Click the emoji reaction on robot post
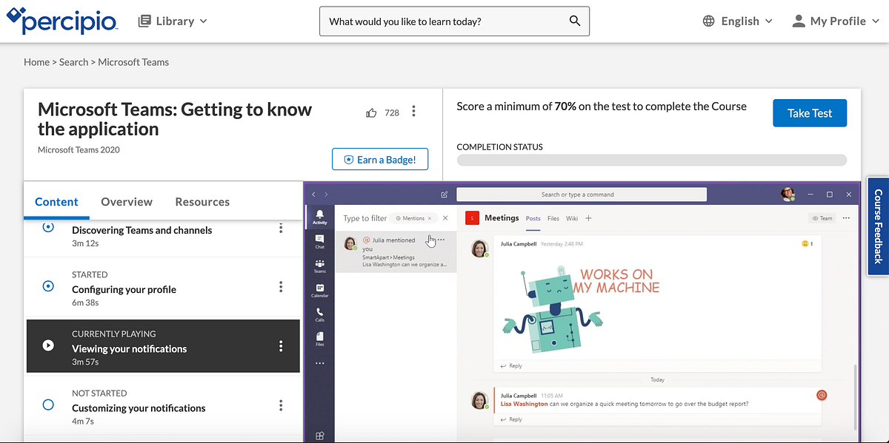 808,243
